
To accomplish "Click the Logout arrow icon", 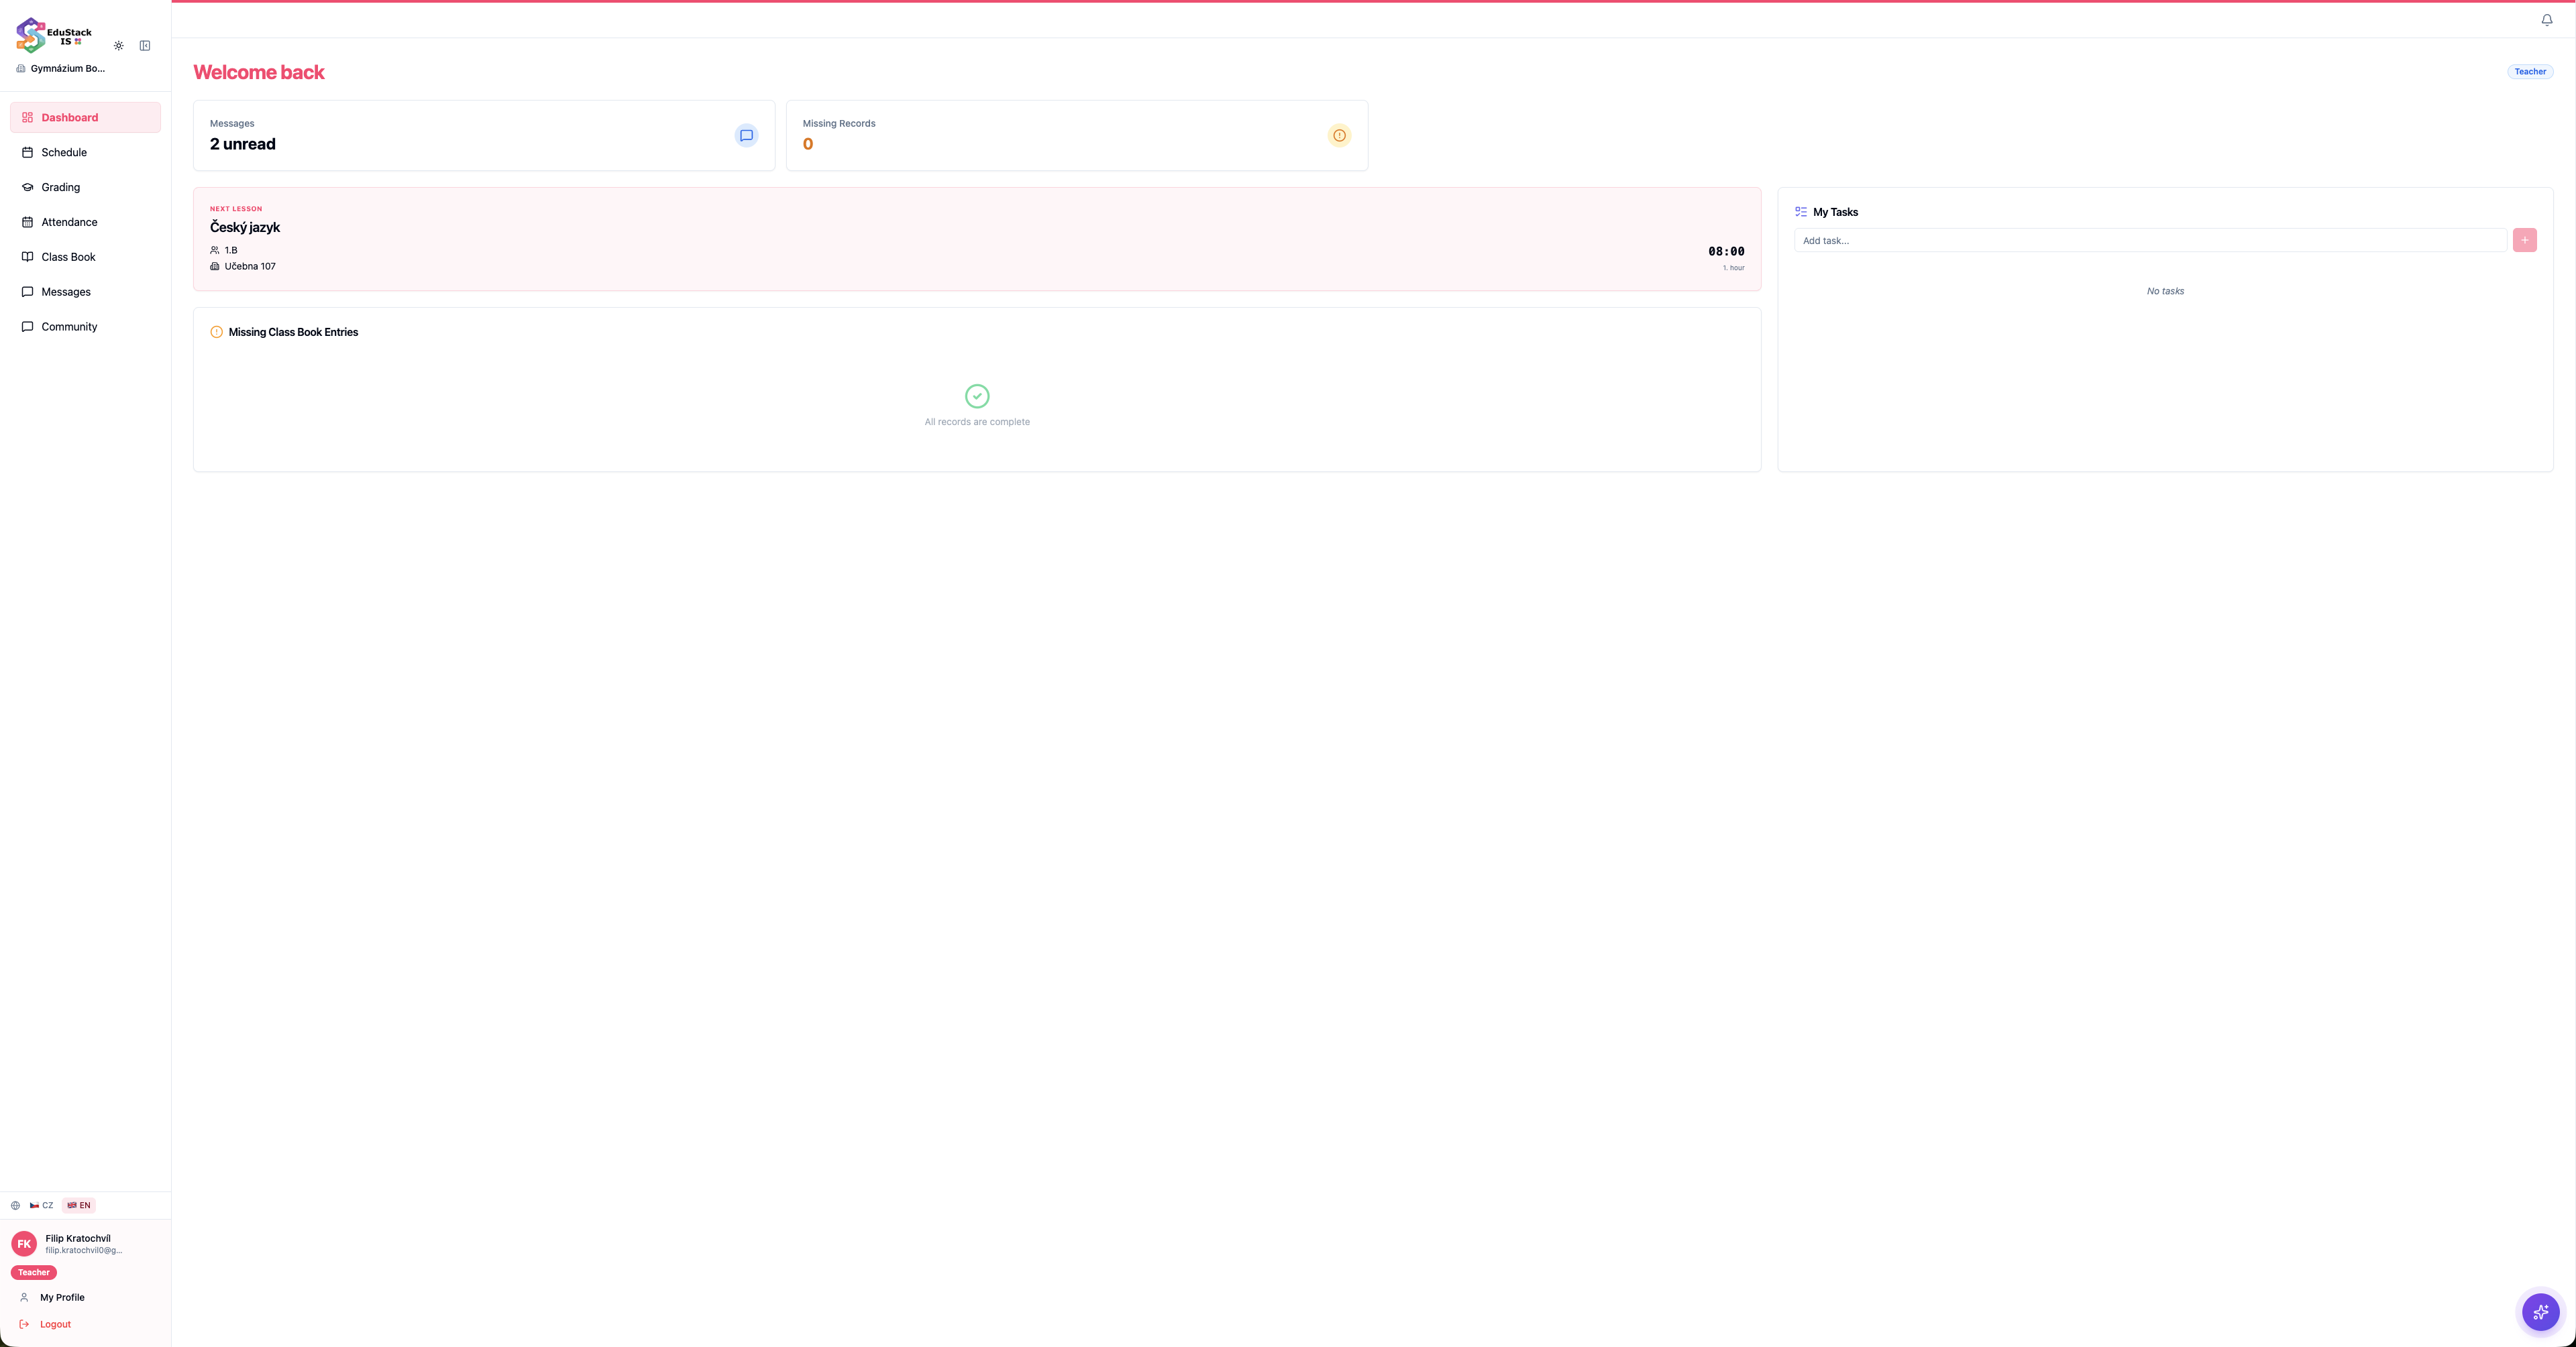I will pos(24,1325).
